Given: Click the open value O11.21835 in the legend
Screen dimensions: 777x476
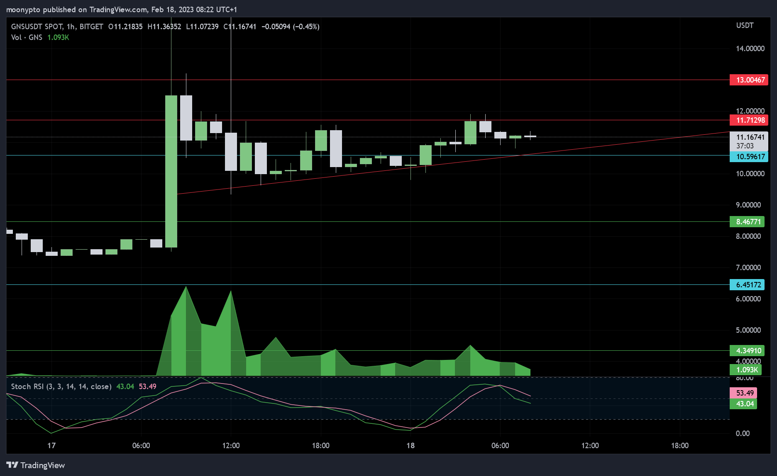Looking at the screenshot, I should (125, 27).
